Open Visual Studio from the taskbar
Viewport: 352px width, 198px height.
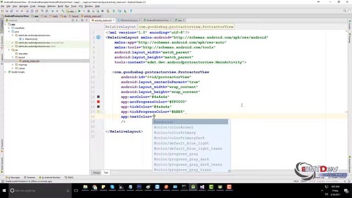[x=202, y=187]
